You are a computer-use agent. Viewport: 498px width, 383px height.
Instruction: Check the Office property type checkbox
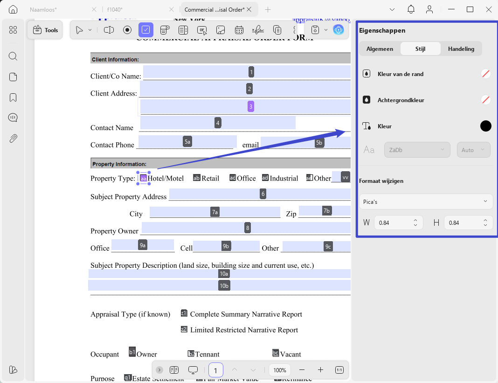click(233, 178)
